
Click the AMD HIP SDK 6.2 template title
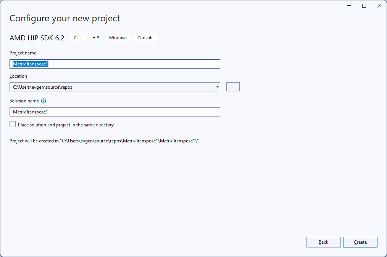37,38
